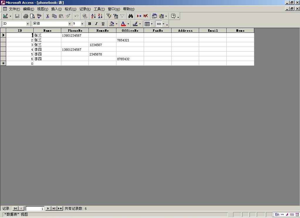Click the Fill/Back Color bucket icon
Viewport: 300px width, 218px height.
point(112,24)
